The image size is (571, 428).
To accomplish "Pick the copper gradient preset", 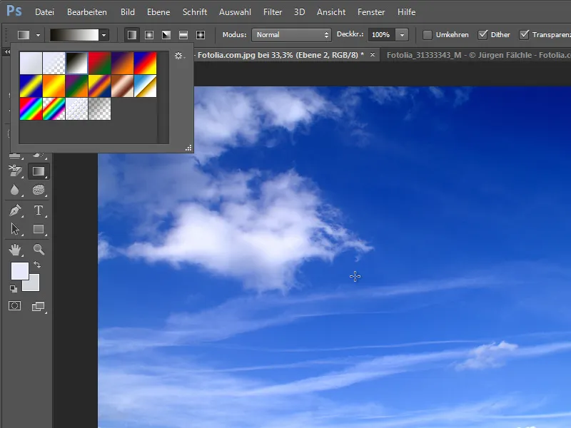I will [122, 86].
